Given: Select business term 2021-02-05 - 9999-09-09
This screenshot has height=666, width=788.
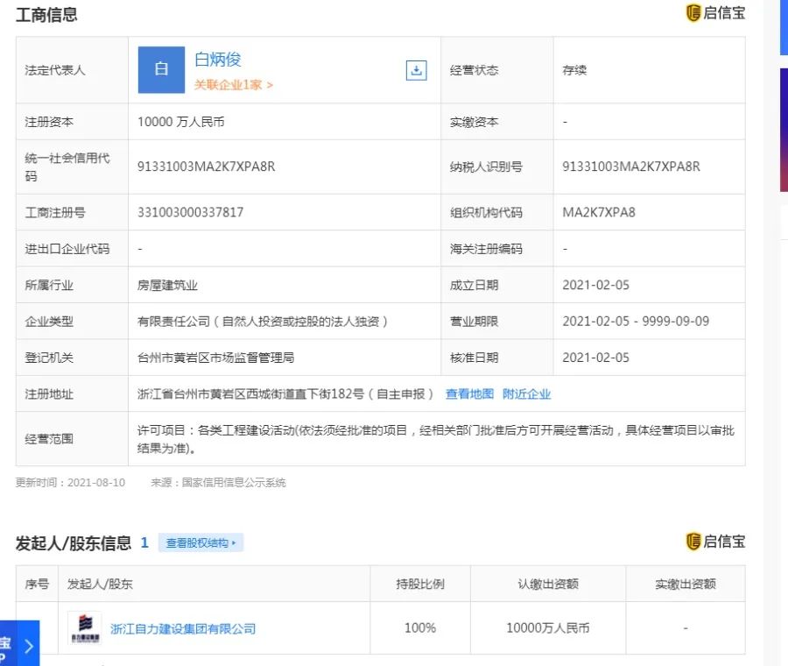Looking at the screenshot, I should coord(636,322).
